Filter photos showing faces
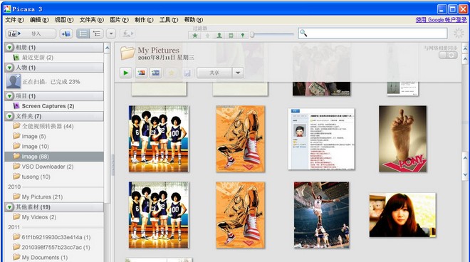 (219, 36)
